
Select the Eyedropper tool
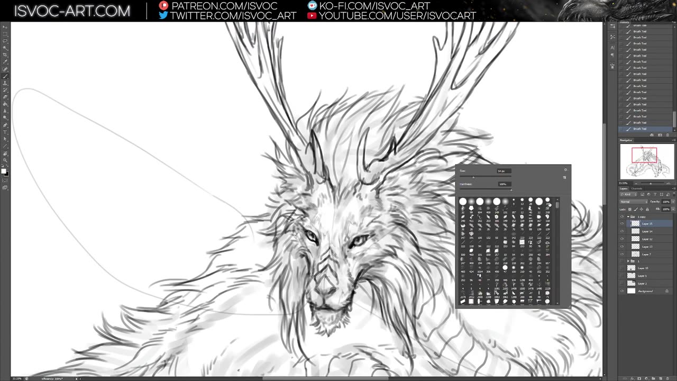[x=5, y=62]
